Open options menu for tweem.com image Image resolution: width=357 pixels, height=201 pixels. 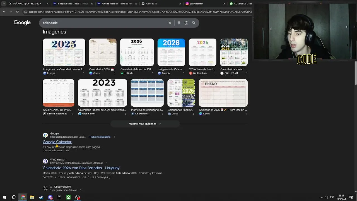tap(126, 114)
